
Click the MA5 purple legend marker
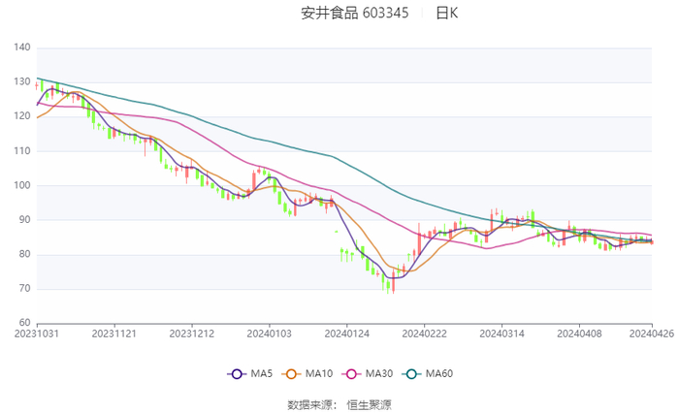pos(235,374)
